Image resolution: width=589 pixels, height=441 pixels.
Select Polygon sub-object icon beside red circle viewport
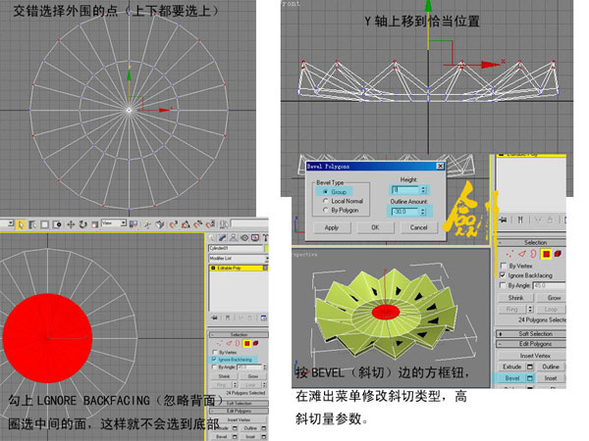coord(246,343)
